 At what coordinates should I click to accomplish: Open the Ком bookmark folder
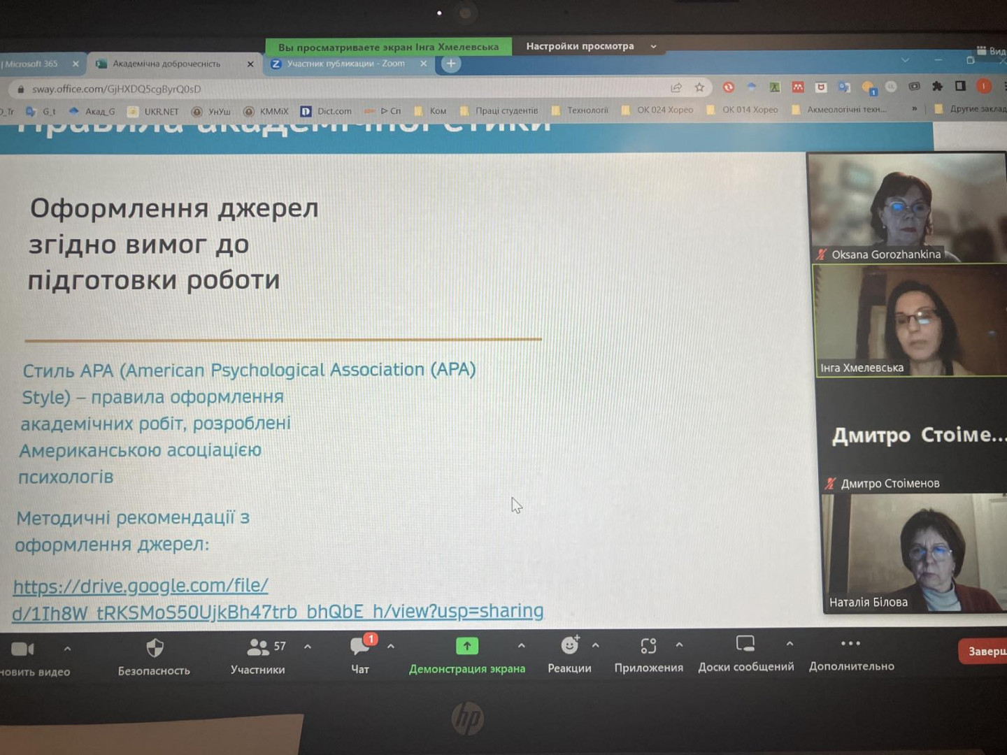point(431,110)
